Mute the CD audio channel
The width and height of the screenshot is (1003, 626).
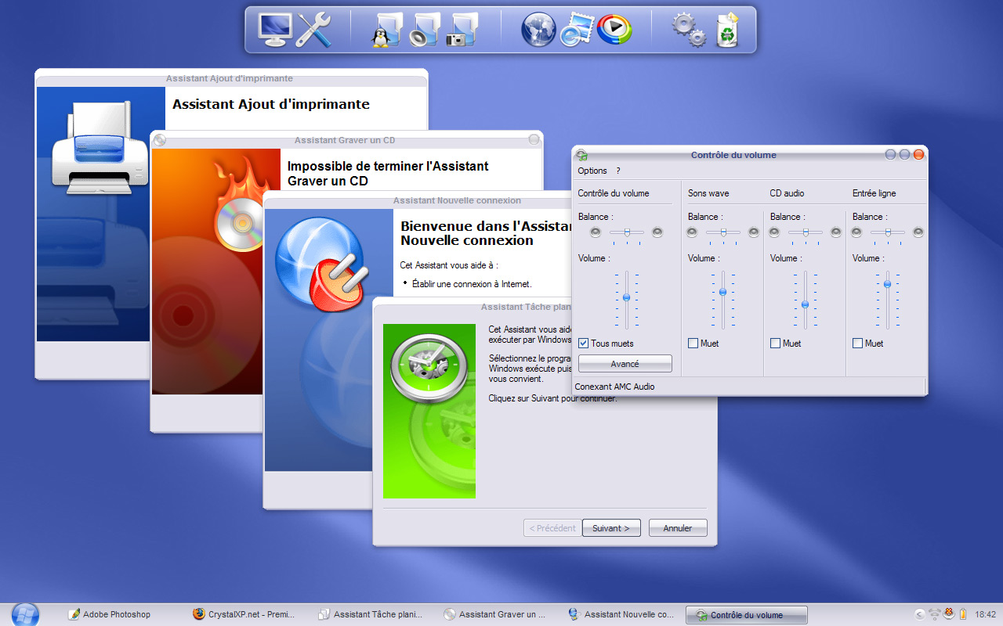[x=775, y=344]
